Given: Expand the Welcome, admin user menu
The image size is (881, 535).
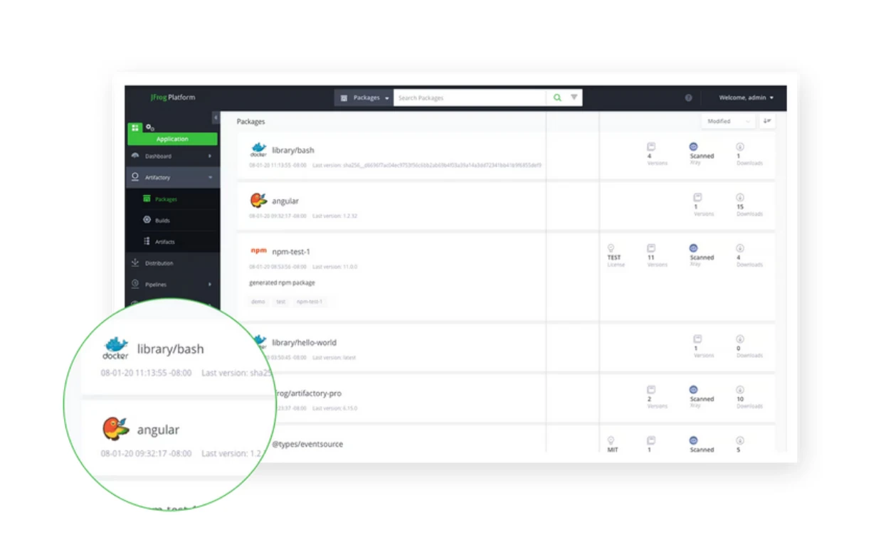Looking at the screenshot, I should [x=746, y=97].
